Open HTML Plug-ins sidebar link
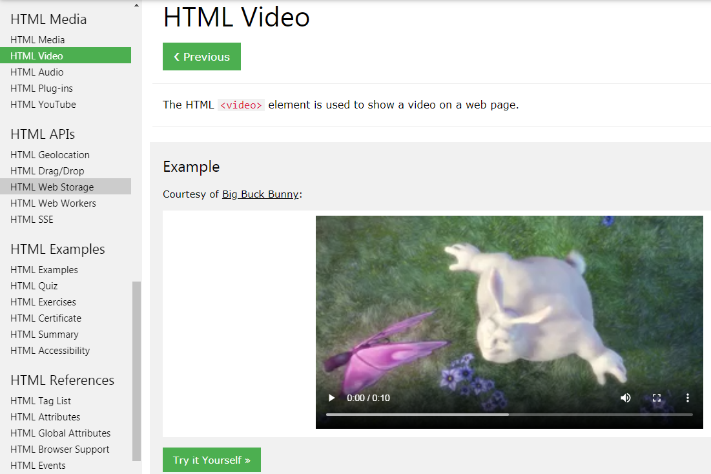 point(41,88)
